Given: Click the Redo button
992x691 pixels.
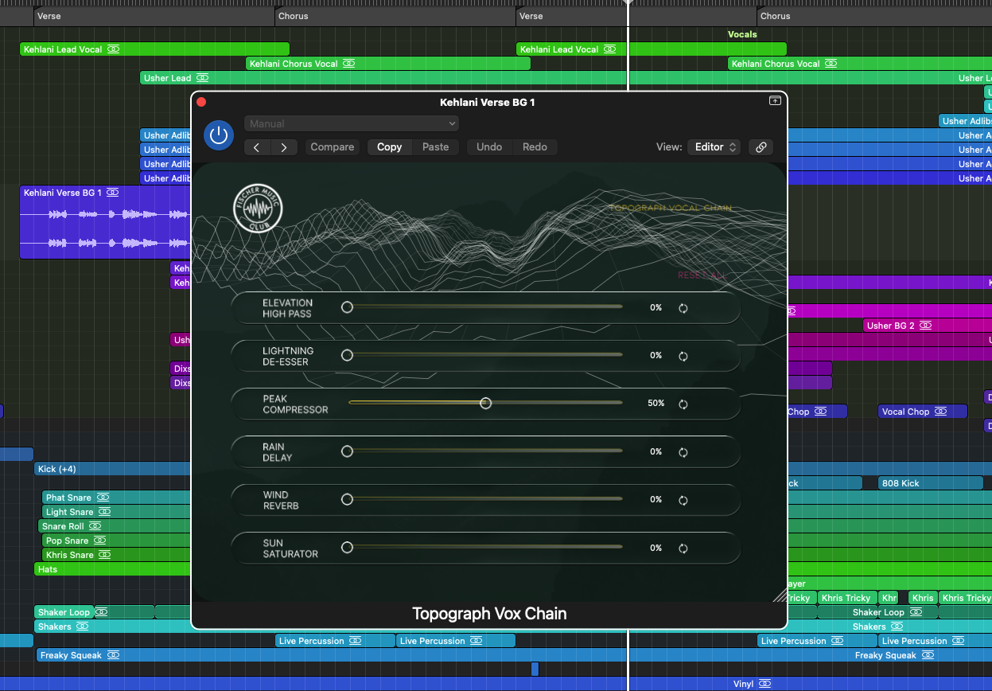Looking at the screenshot, I should [535, 147].
